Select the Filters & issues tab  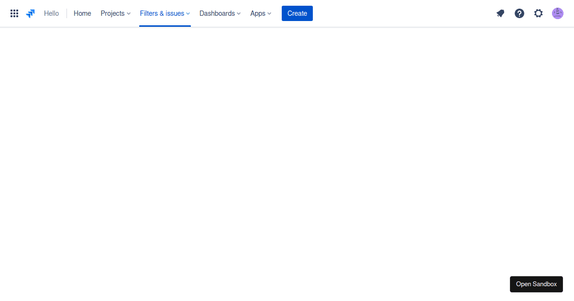point(162,13)
